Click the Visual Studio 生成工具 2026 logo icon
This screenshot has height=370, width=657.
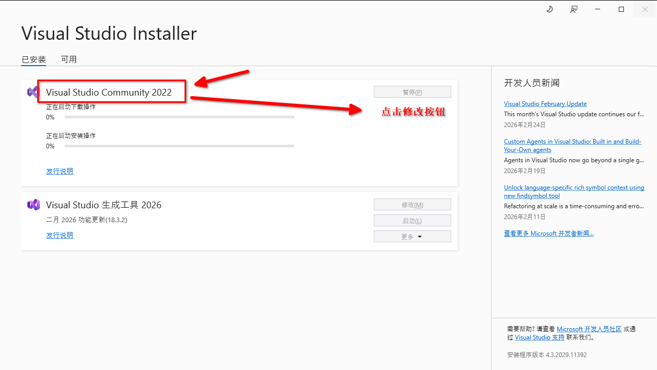tap(34, 205)
